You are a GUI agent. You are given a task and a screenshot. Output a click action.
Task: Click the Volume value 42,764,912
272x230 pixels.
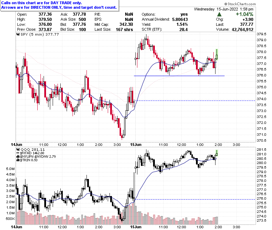[242, 30]
